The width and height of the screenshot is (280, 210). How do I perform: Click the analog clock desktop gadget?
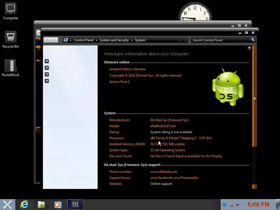195,11
